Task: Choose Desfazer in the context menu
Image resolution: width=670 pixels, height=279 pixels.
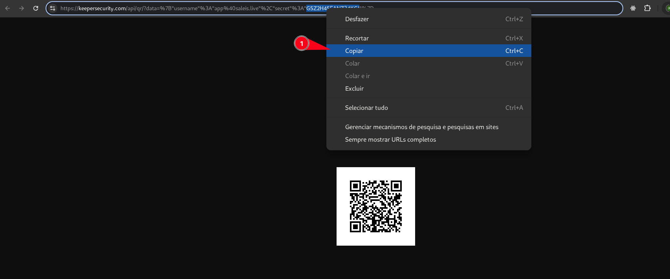Action: (429, 19)
